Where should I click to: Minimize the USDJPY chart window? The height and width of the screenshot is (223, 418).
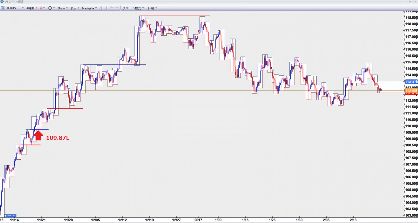coord(404,2)
